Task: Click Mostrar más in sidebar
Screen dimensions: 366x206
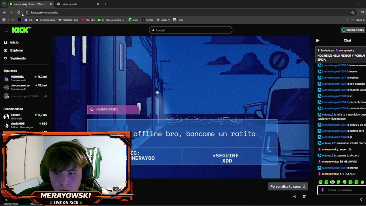Action: (x=11, y=204)
